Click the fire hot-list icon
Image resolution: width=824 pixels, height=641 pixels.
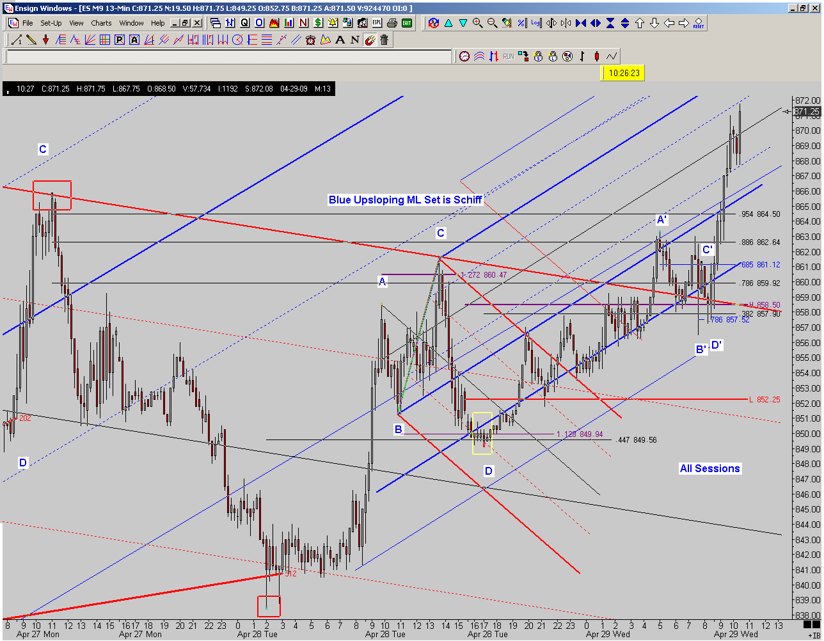coord(274,23)
